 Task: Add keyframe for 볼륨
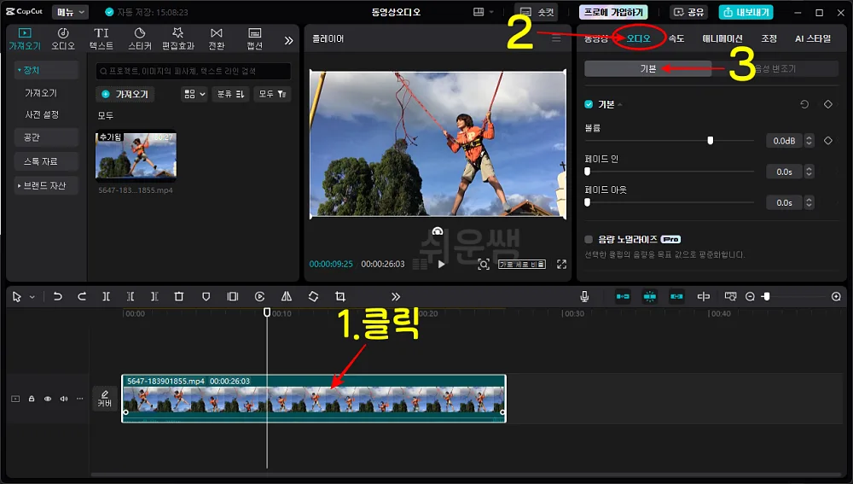[x=828, y=141]
